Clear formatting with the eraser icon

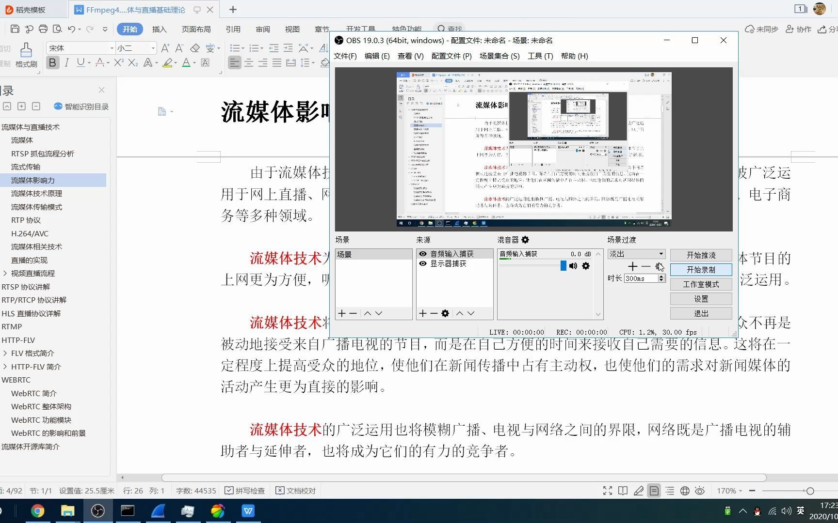[195, 48]
